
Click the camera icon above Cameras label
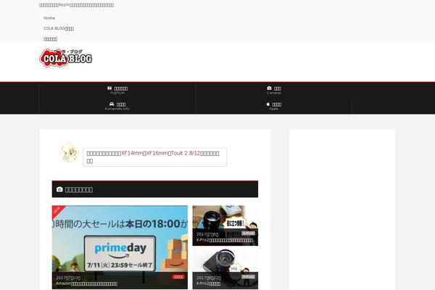point(269,88)
